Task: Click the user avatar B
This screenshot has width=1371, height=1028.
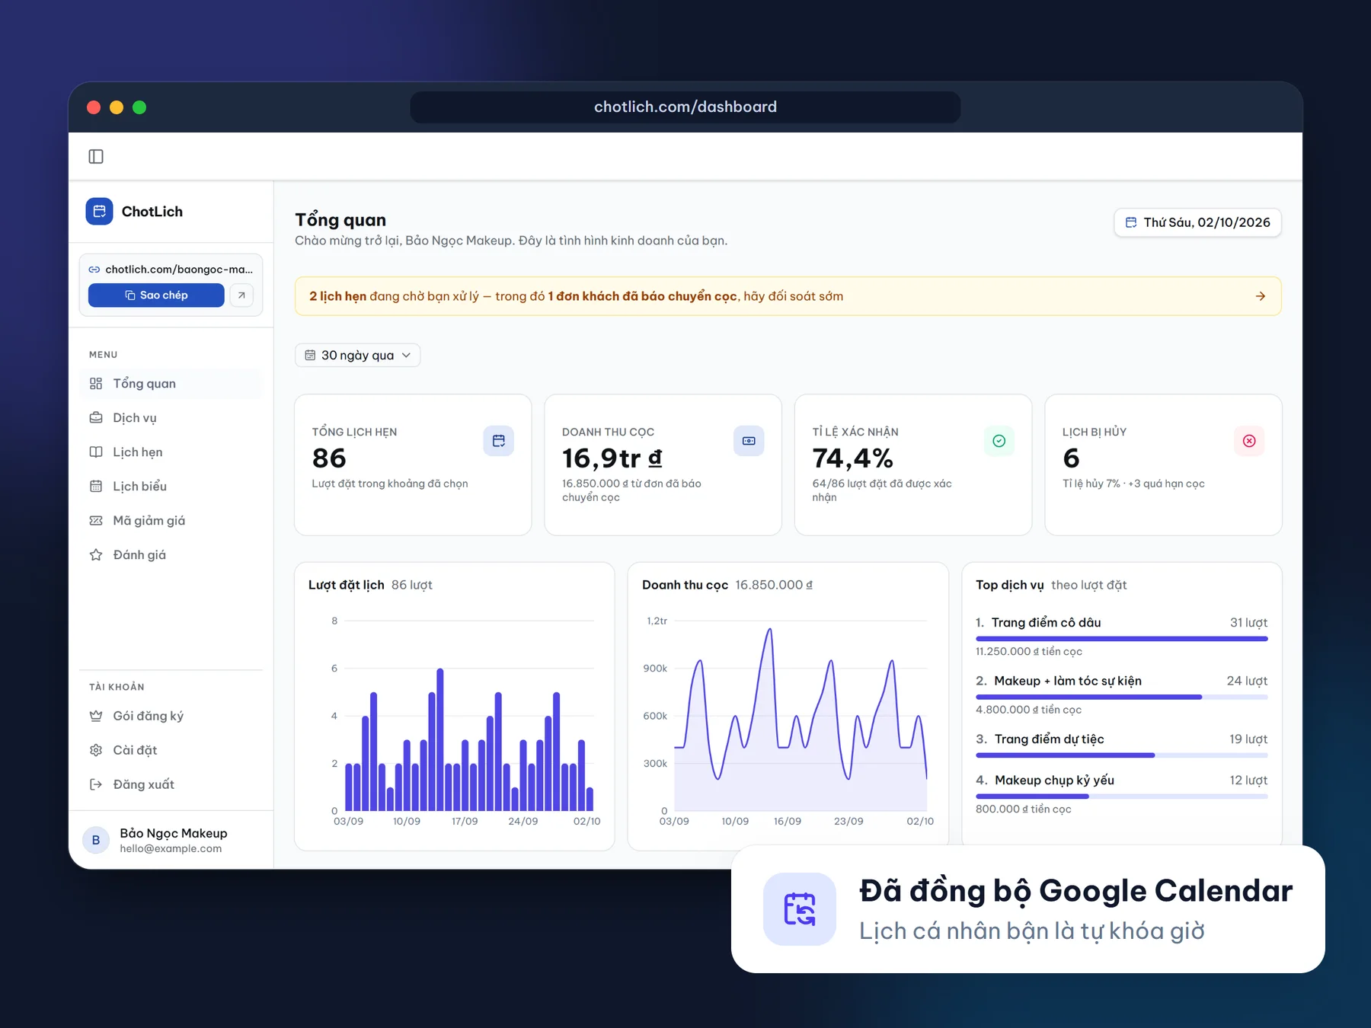Action: click(96, 840)
